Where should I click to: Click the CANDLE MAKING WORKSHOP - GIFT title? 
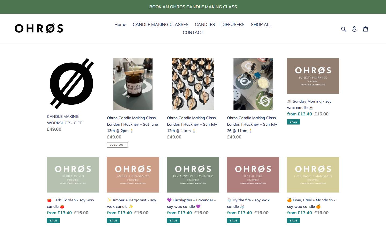64,120
